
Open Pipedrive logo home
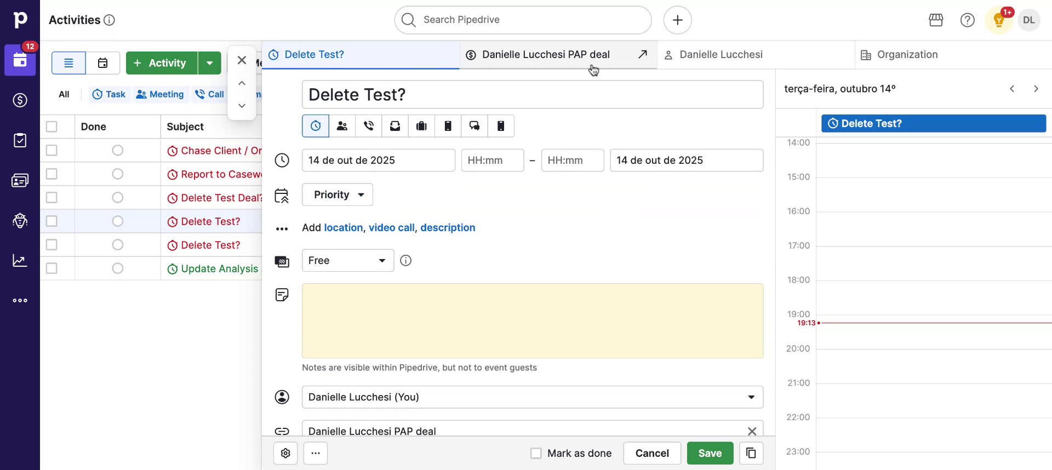pyautogui.click(x=20, y=20)
